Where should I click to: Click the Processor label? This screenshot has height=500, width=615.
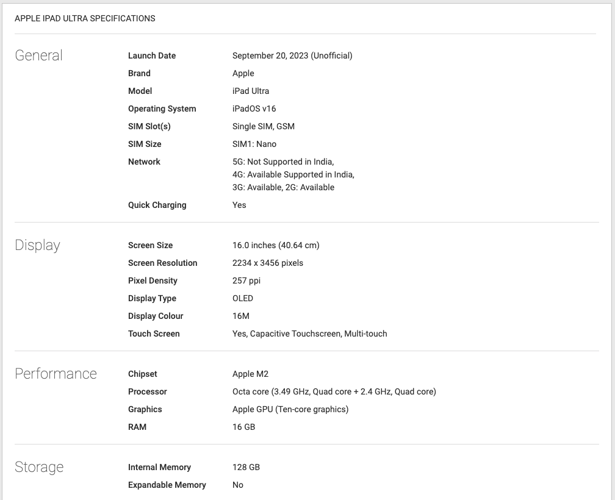click(x=148, y=391)
